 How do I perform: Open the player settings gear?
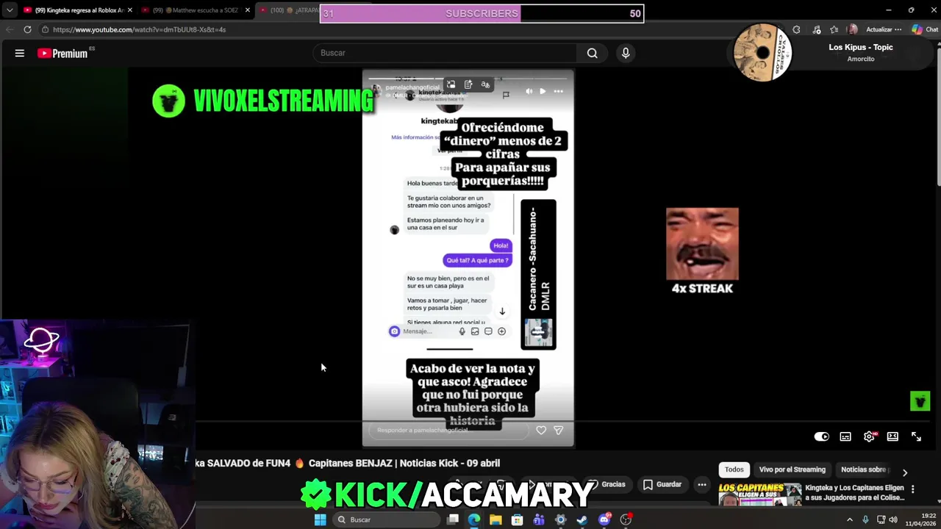point(869,436)
